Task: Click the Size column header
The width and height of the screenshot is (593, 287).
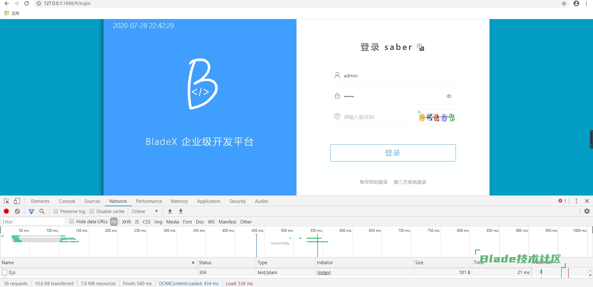Action: tap(443, 262)
